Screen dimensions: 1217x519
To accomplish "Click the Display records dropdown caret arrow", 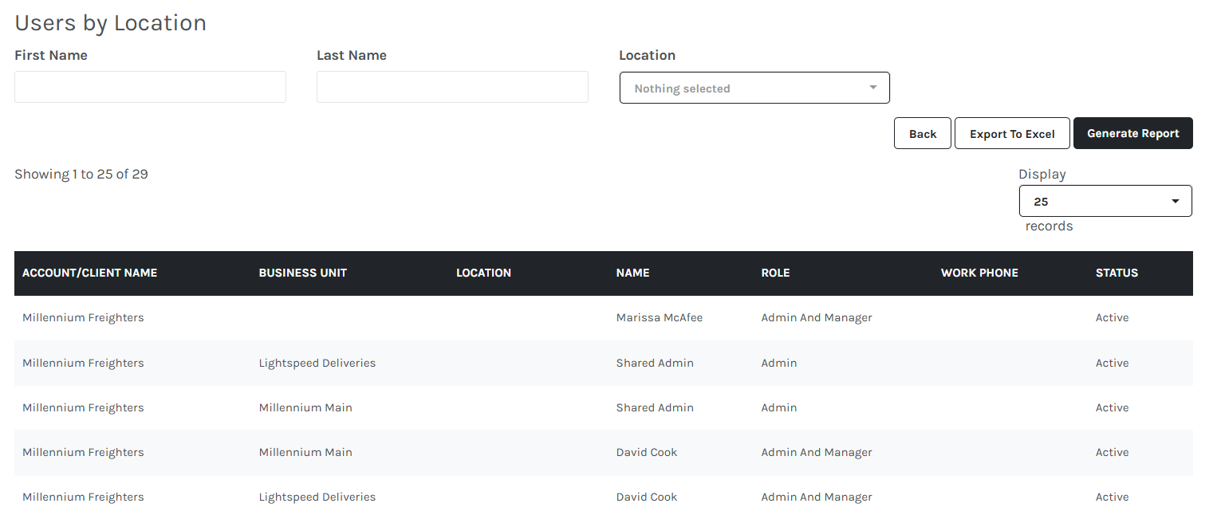I will coord(1176,201).
